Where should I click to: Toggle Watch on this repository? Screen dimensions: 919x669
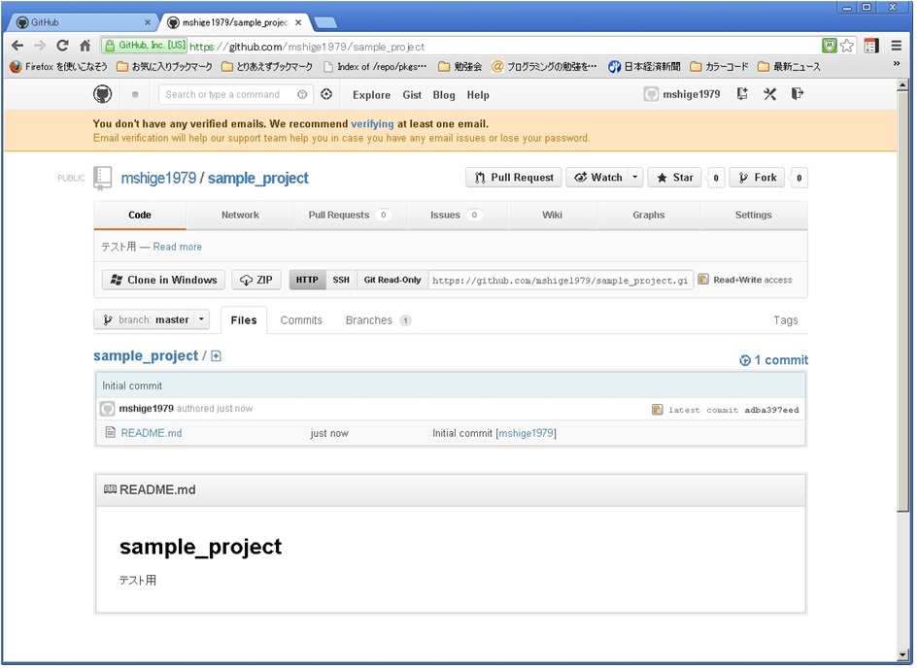click(598, 178)
